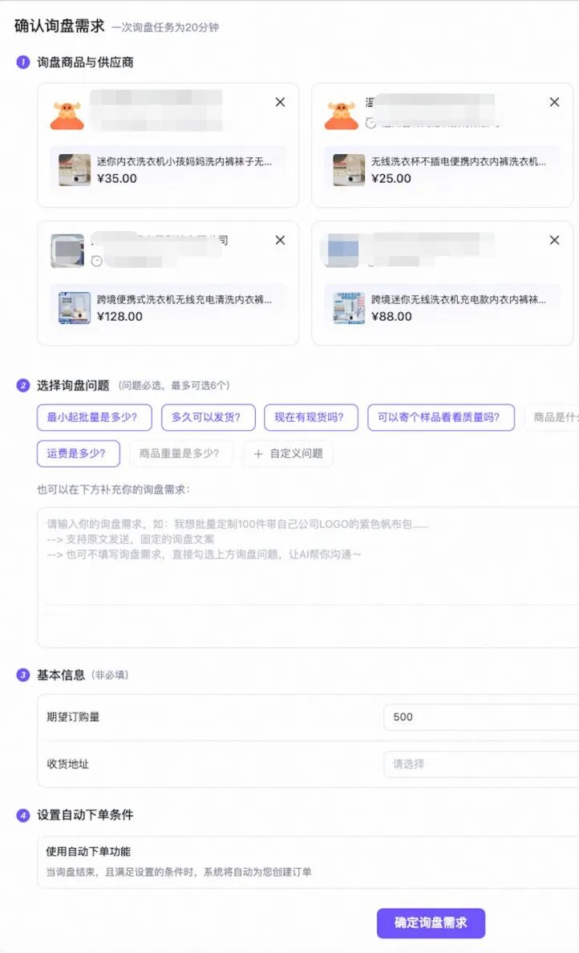Click the 询盘商品与供应商 section title

[x=85, y=62]
